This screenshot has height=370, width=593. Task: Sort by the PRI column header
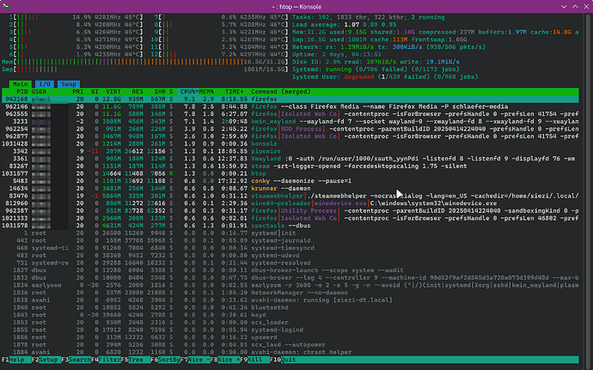point(78,92)
